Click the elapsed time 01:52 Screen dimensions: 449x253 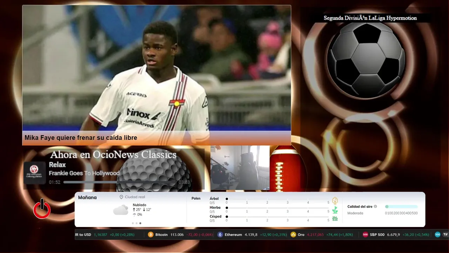[x=55, y=182]
